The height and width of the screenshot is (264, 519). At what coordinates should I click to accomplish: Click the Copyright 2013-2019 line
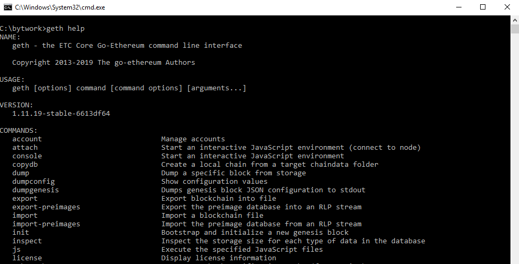(x=104, y=63)
